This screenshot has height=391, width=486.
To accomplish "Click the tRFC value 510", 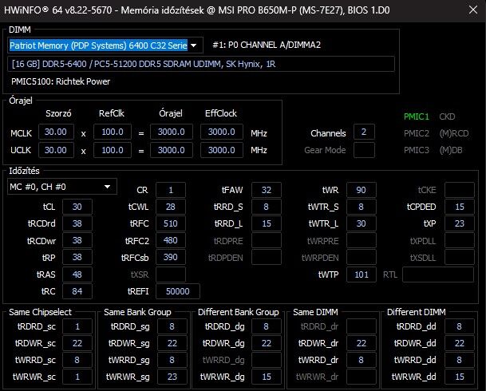I will 171,223.
